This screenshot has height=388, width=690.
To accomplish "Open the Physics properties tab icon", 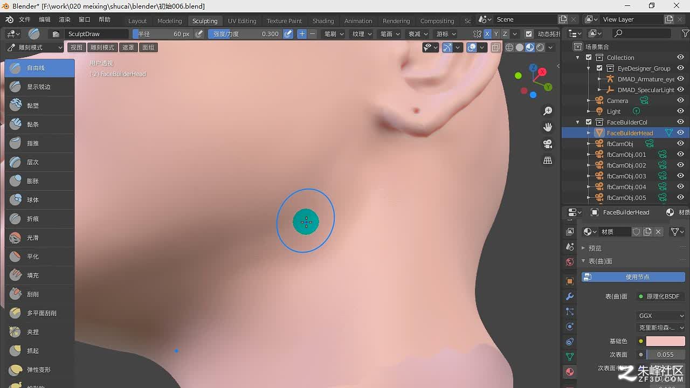I will click(x=570, y=327).
